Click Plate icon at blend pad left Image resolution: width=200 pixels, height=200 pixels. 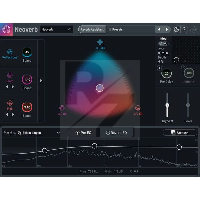(62, 108)
